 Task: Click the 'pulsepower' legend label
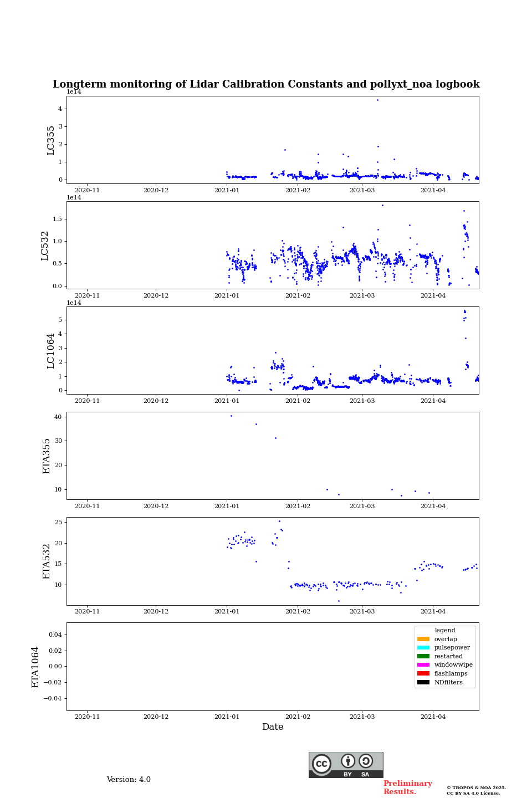[452, 647]
